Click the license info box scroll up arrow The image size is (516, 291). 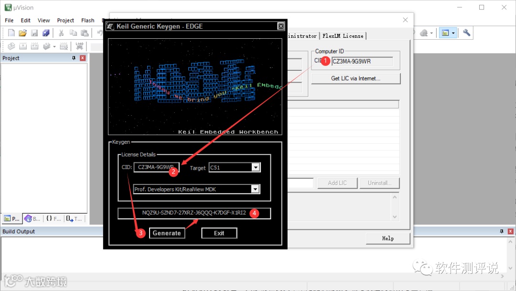tap(395, 197)
